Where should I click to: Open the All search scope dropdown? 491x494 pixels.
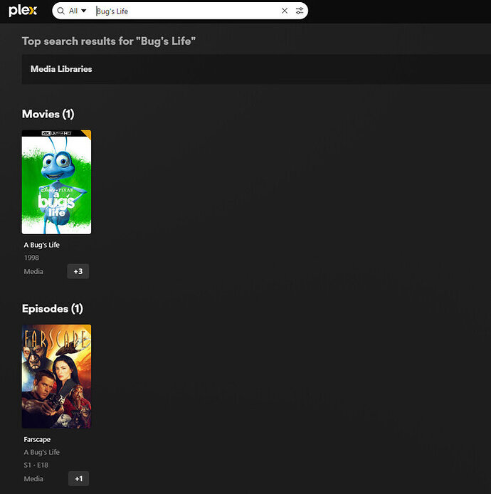78,11
